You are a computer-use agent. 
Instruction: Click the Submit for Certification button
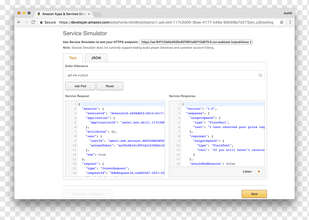coord(88,194)
